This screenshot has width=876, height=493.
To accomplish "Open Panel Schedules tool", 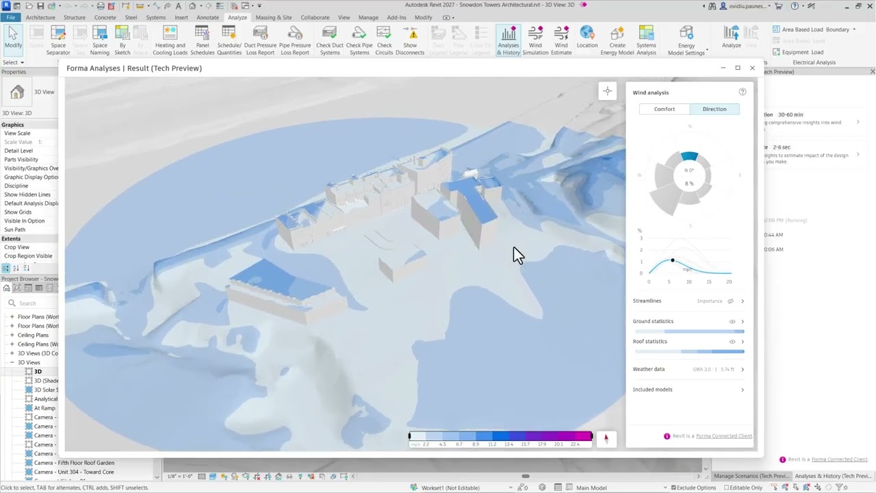I will [202, 40].
